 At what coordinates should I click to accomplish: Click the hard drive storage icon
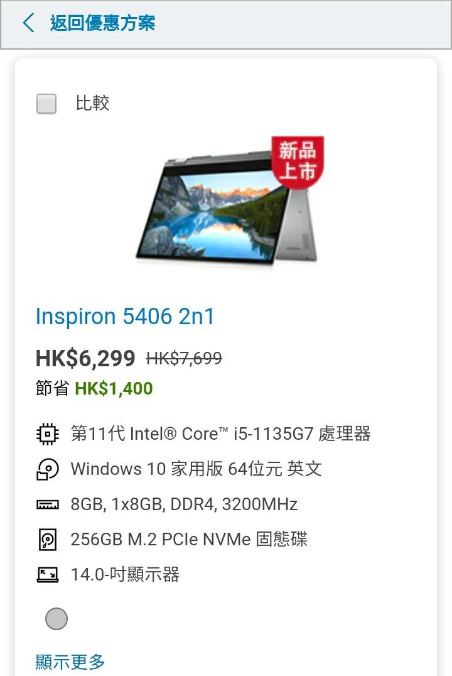[48, 539]
